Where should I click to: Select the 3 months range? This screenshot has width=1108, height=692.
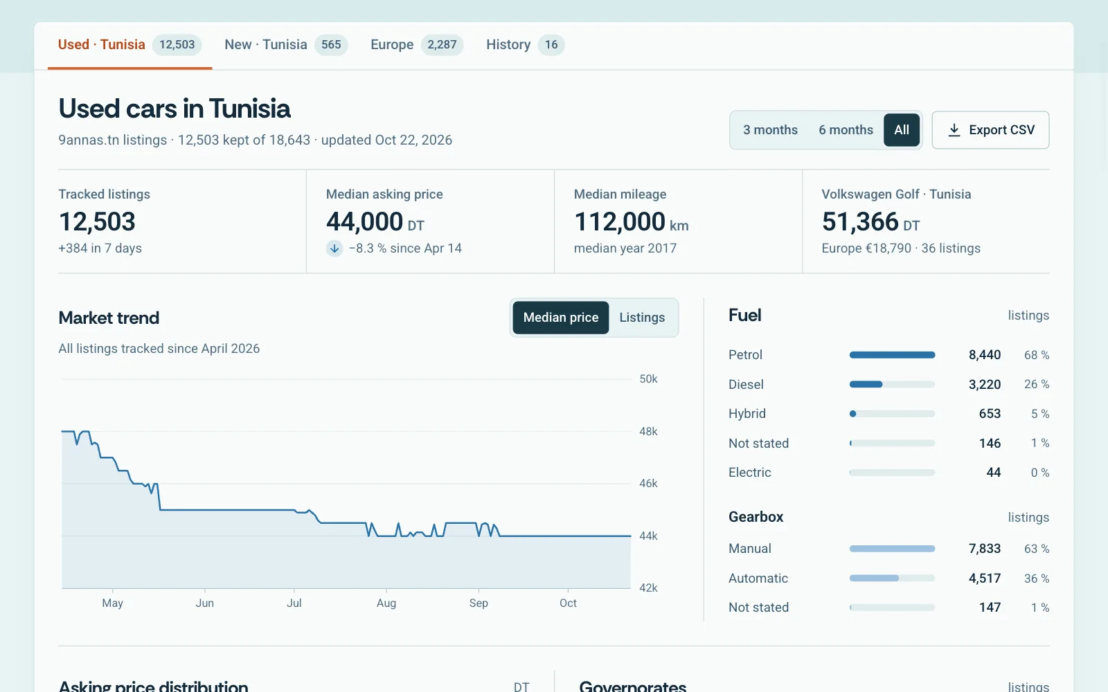(x=770, y=130)
